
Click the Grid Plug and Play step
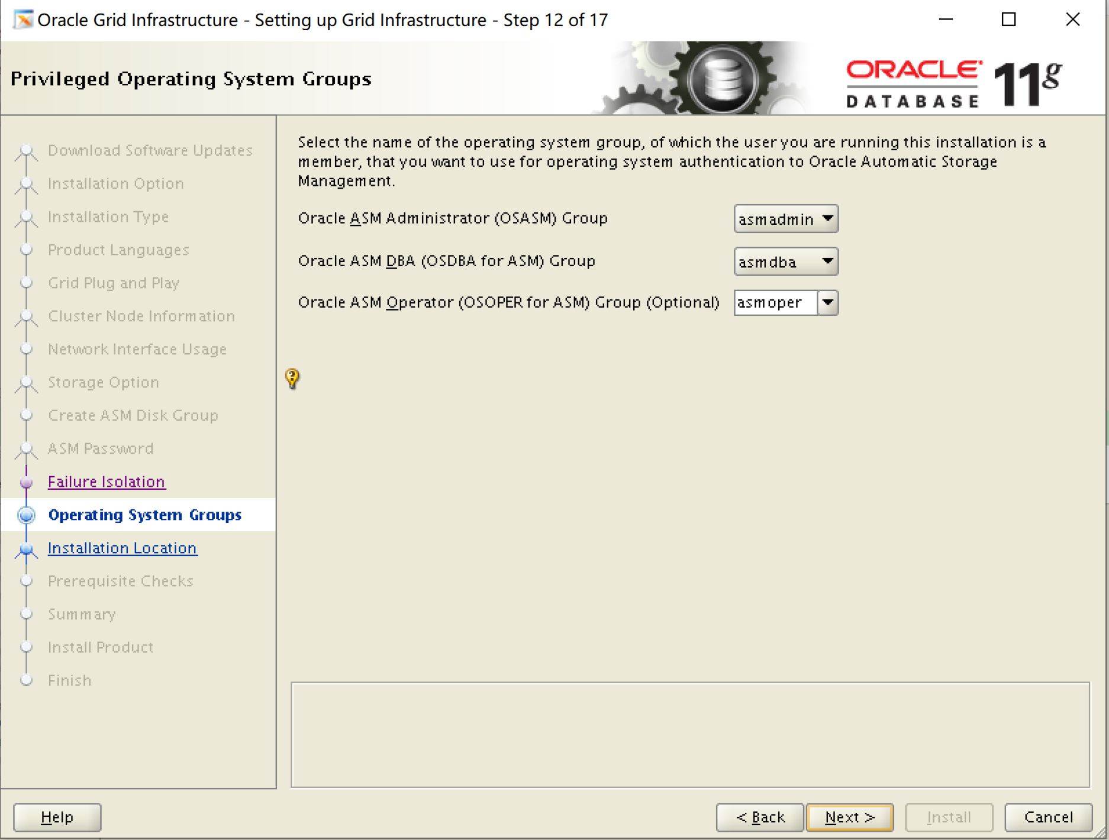pos(114,283)
